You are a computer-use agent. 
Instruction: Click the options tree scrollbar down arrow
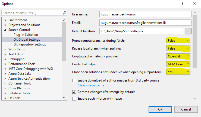(x=64, y=98)
